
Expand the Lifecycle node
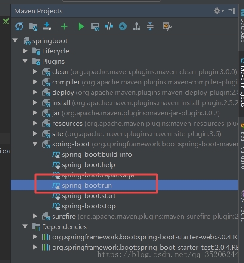tap(25, 51)
